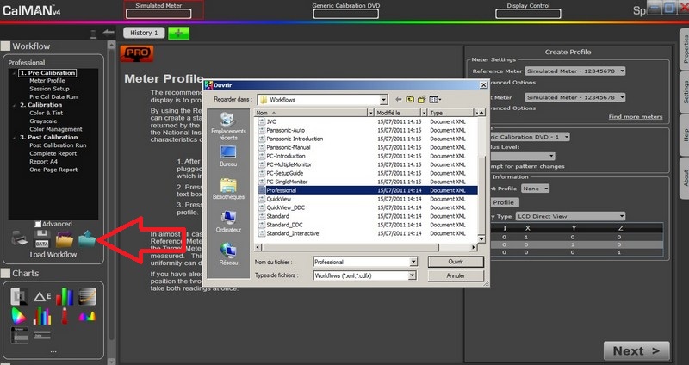This screenshot has width=689, height=365.
Task: Collapse the 2. Calibration tree node
Action: point(14,105)
